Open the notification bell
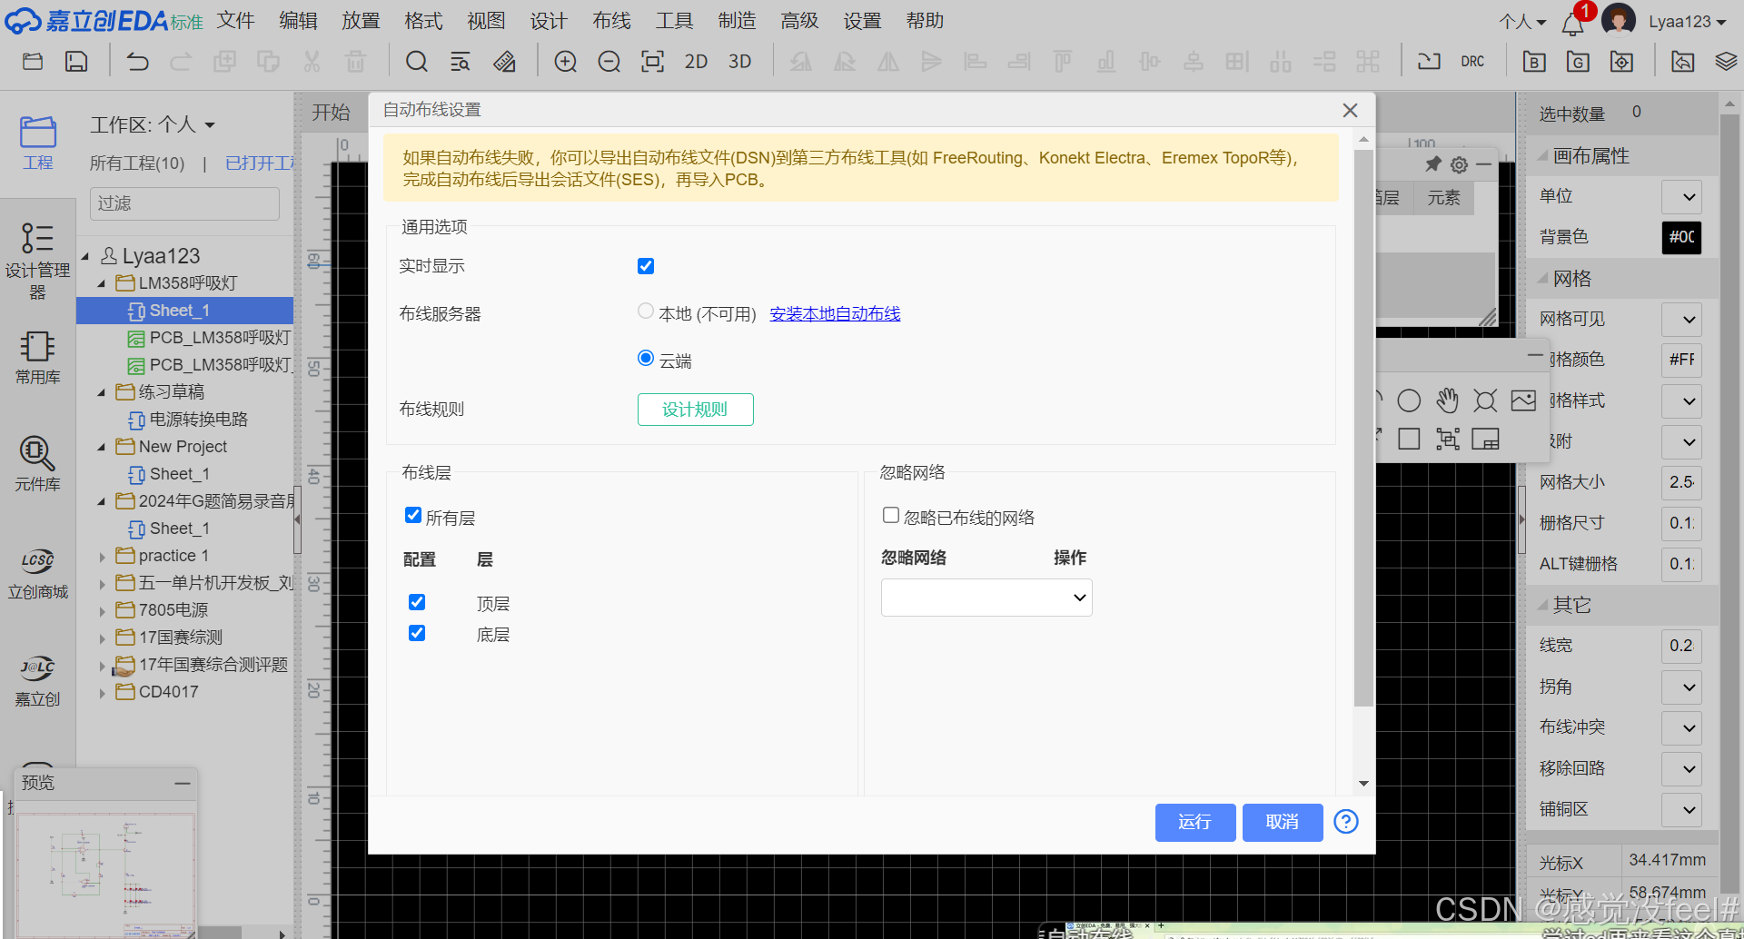 click(x=1572, y=24)
